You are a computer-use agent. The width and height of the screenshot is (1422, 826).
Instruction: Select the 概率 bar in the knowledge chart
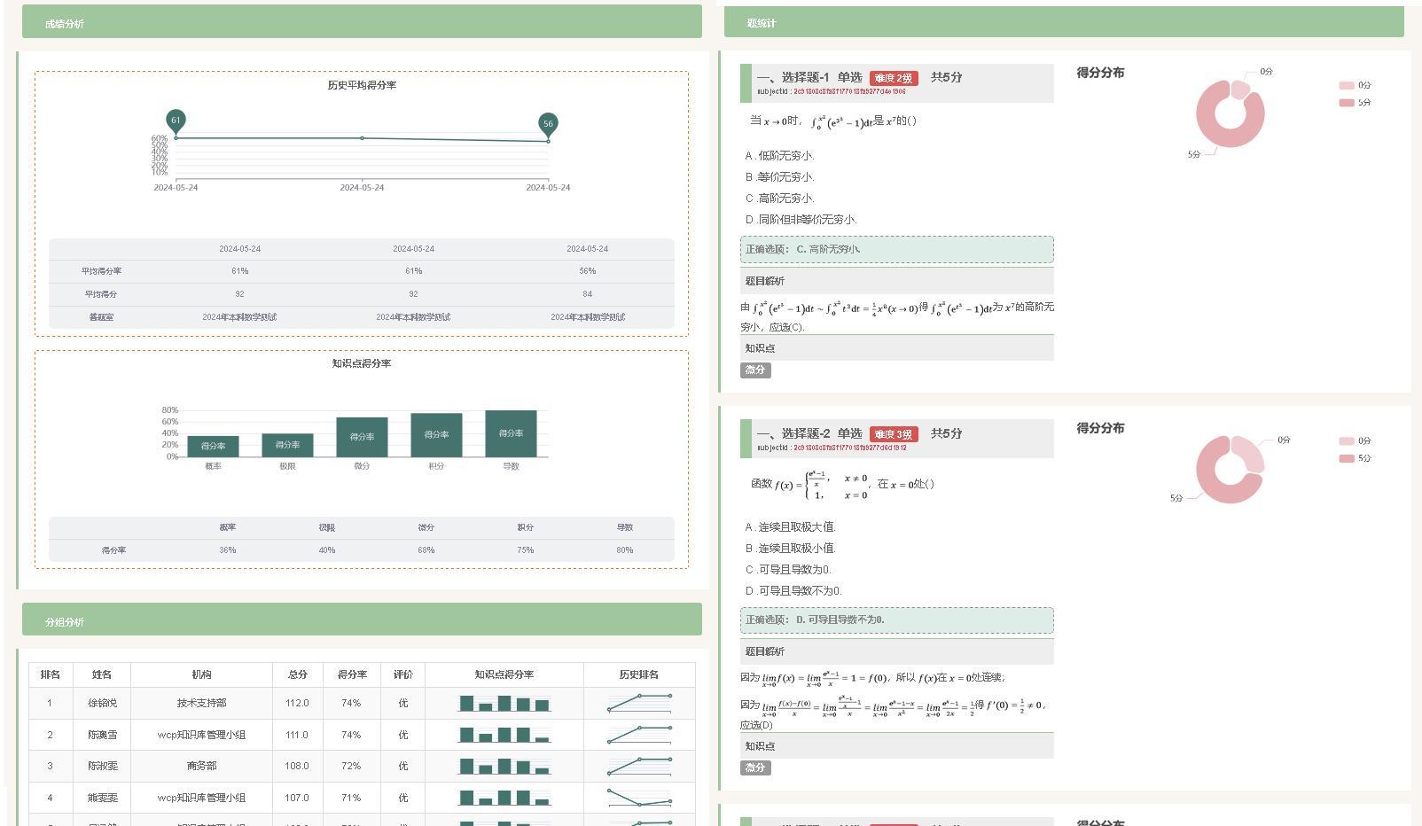(x=213, y=447)
